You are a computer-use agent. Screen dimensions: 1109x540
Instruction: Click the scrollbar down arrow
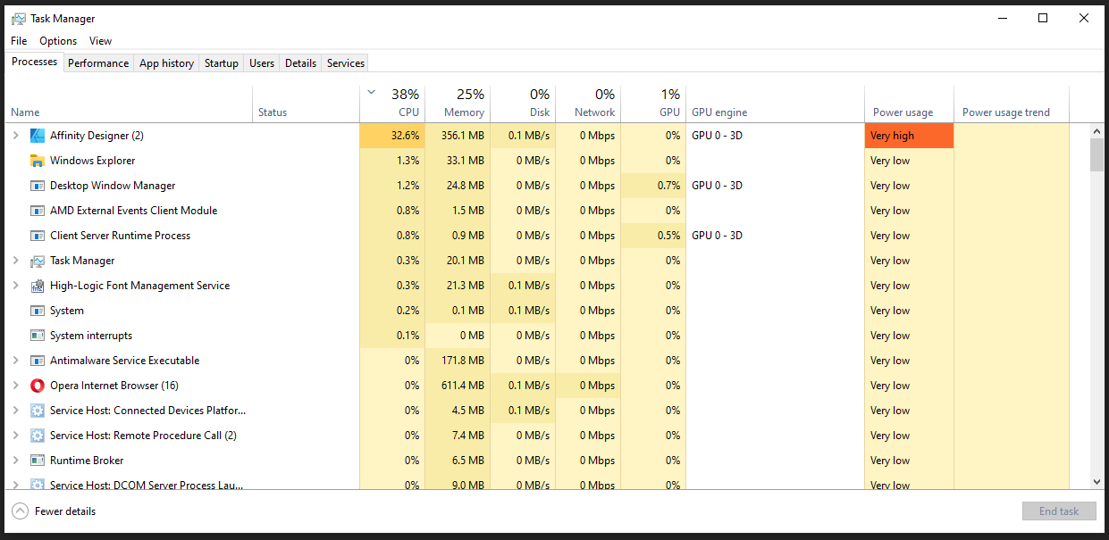tap(1097, 482)
